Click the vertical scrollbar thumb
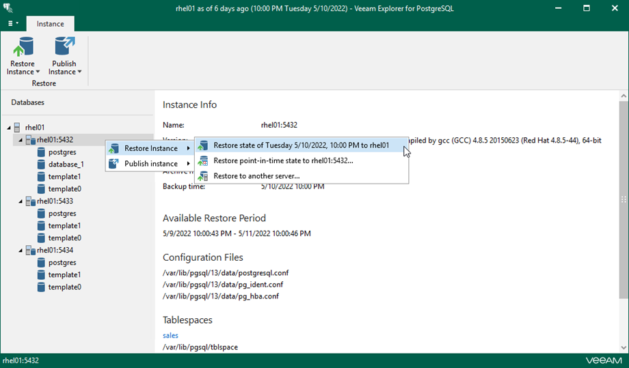 [624, 200]
